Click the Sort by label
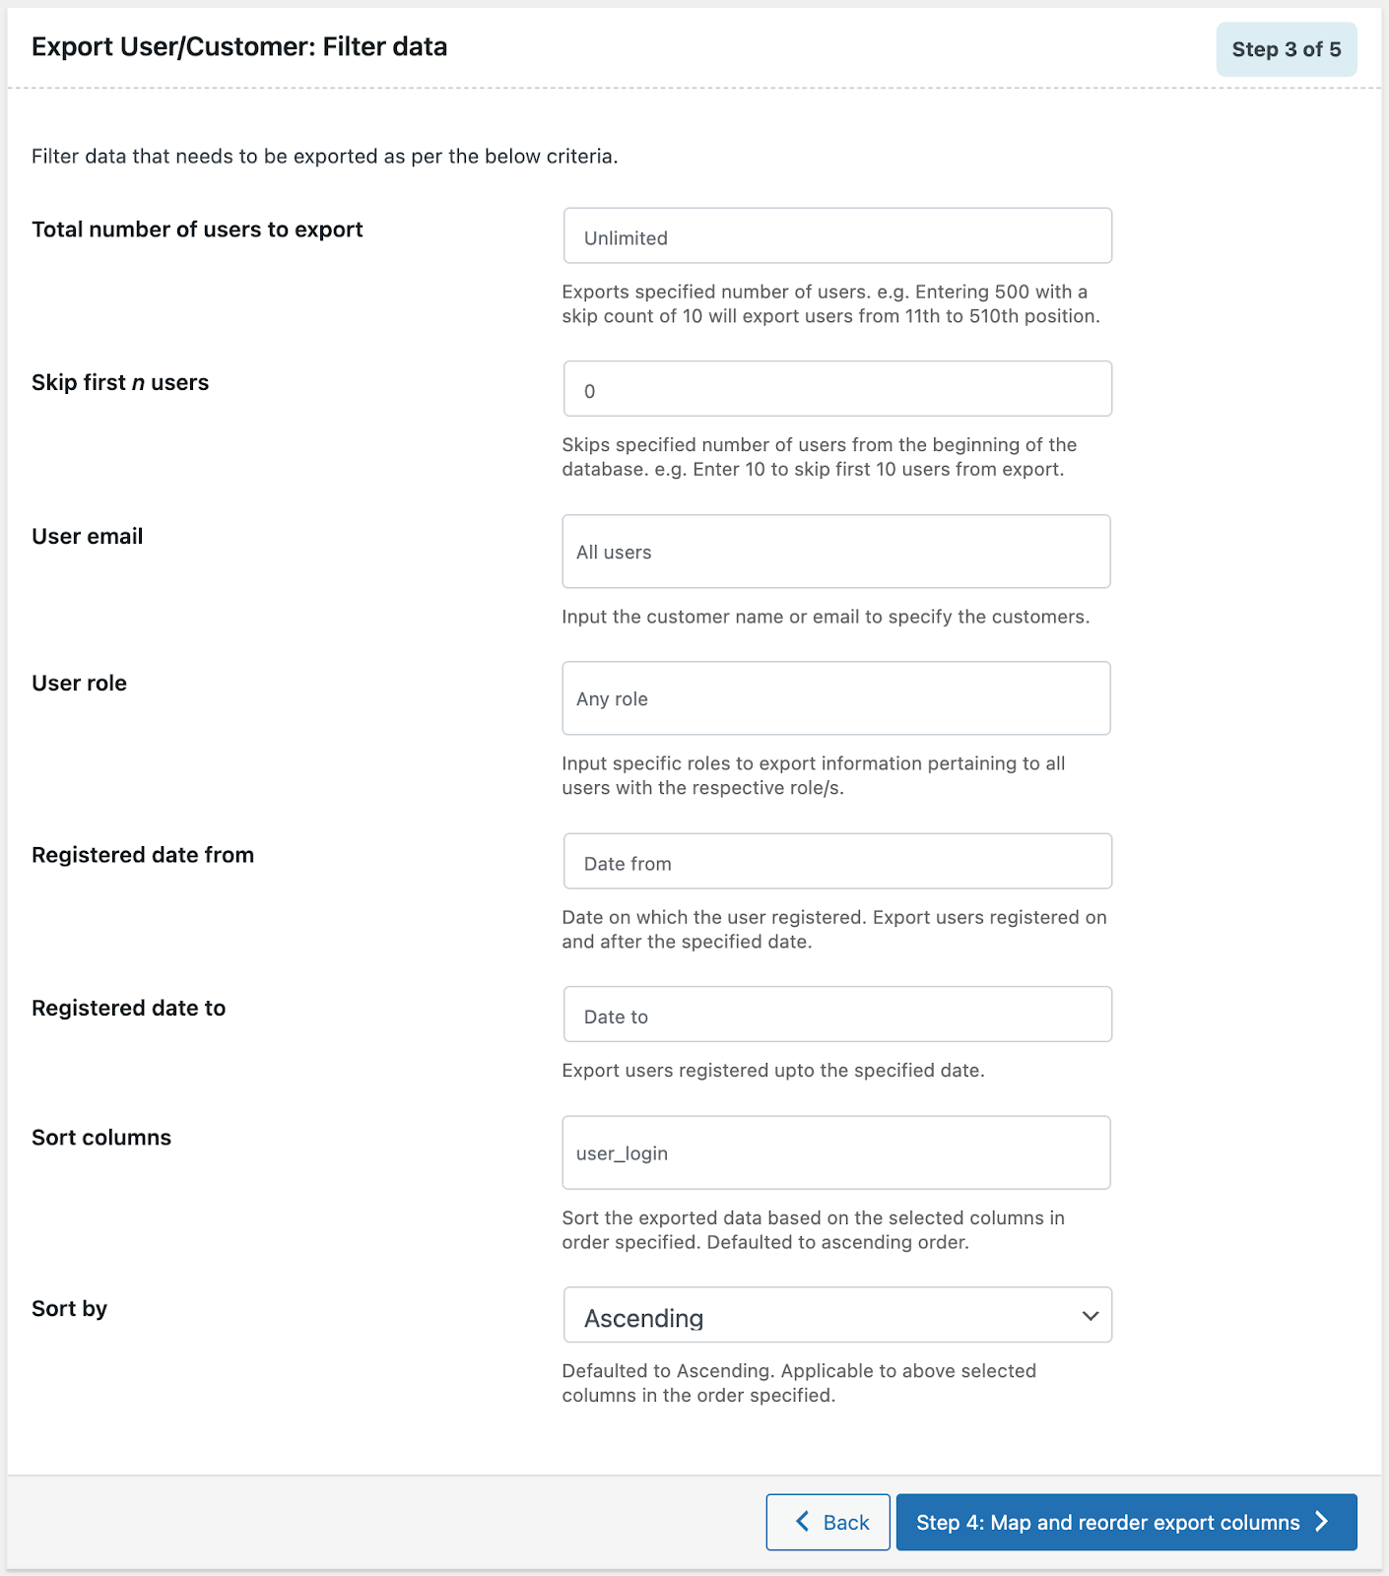Screen dimensions: 1389x1576 [x=70, y=1308]
